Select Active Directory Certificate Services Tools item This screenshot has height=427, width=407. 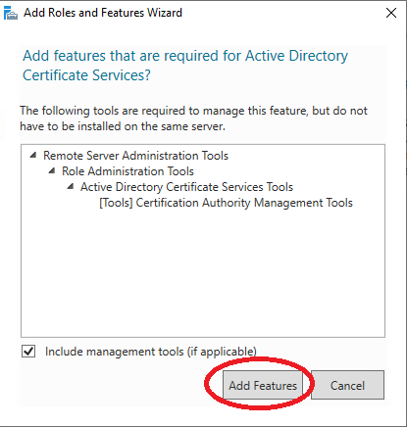(x=186, y=187)
